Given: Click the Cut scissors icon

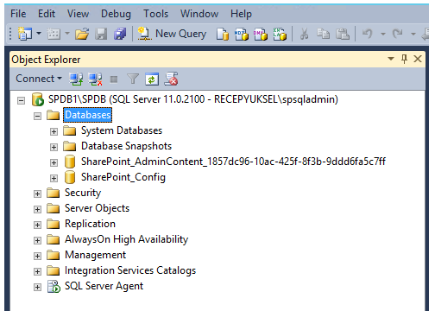Looking at the screenshot, I should [x=304, y=34].
